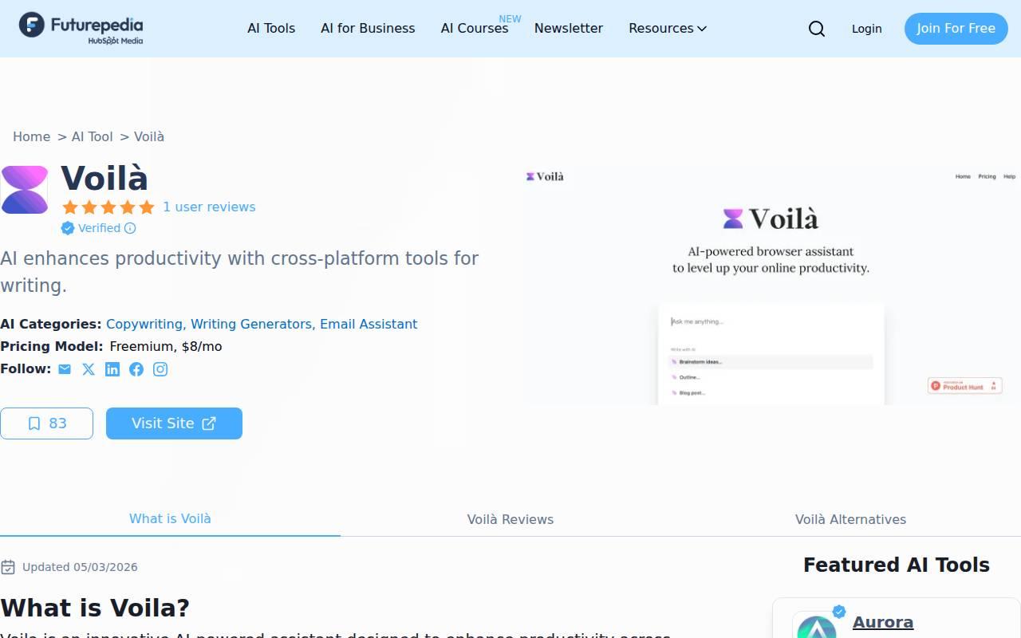
Task: Open the AI Tools menu item
Action: pyautogui.click(x=271, y=29)
